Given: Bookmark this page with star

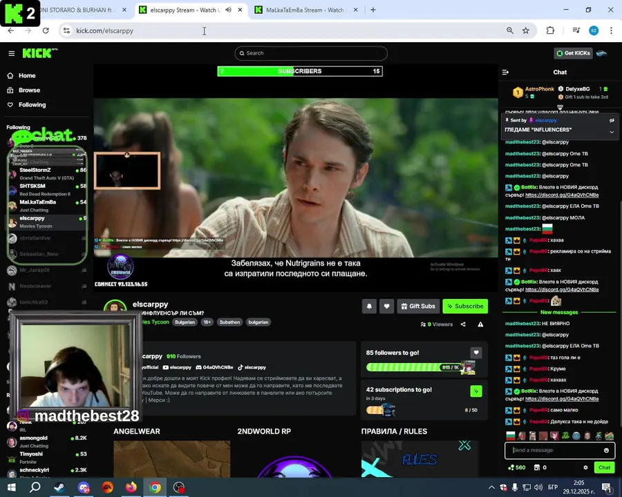Looking at the screenshot, I should pos(526,30).
